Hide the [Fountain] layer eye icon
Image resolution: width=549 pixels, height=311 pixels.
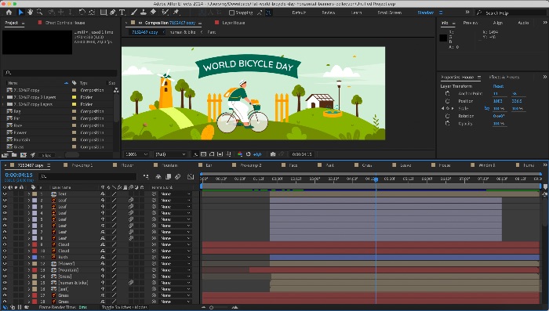pos(5,270)
